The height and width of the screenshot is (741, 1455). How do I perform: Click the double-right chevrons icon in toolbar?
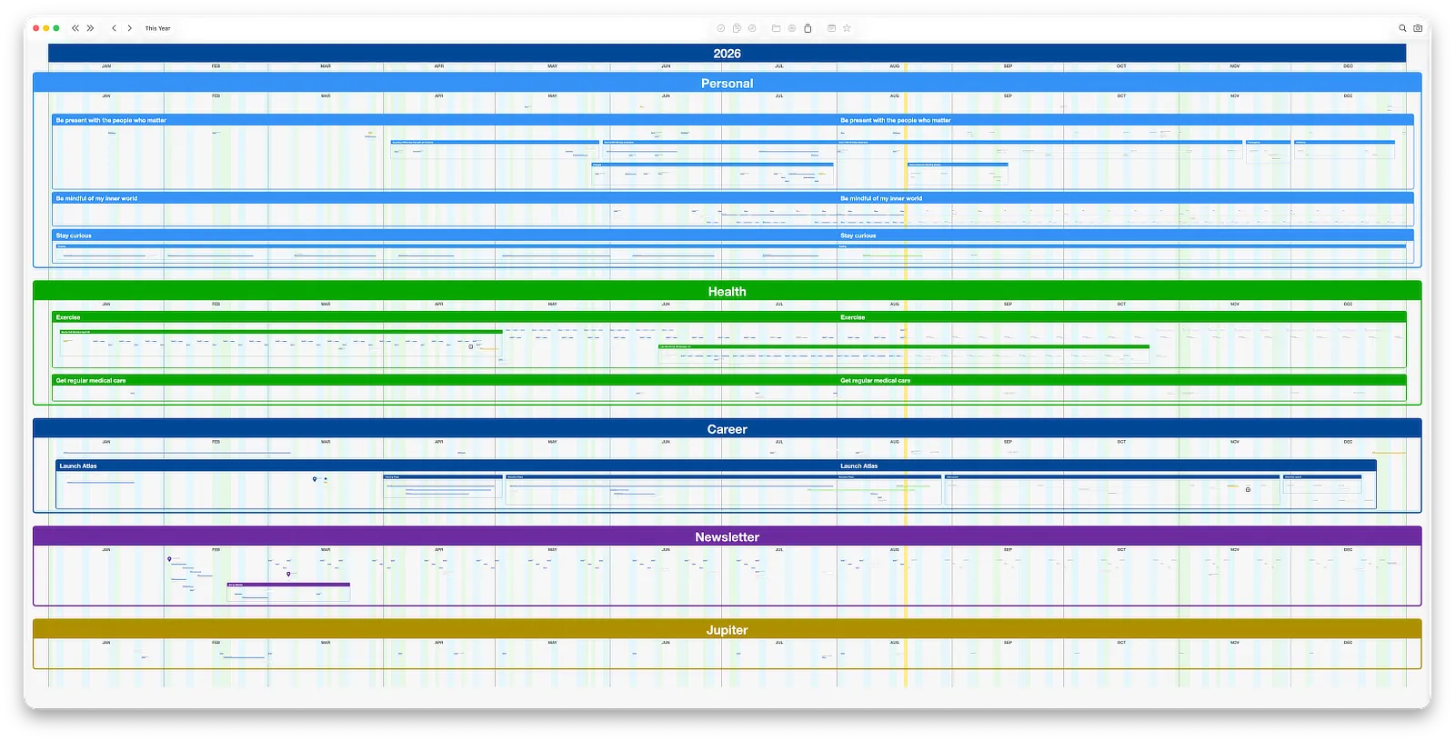90,28
